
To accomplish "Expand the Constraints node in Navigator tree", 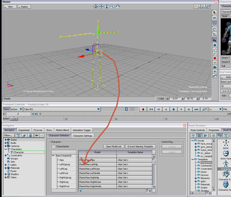I will [5, 156].
